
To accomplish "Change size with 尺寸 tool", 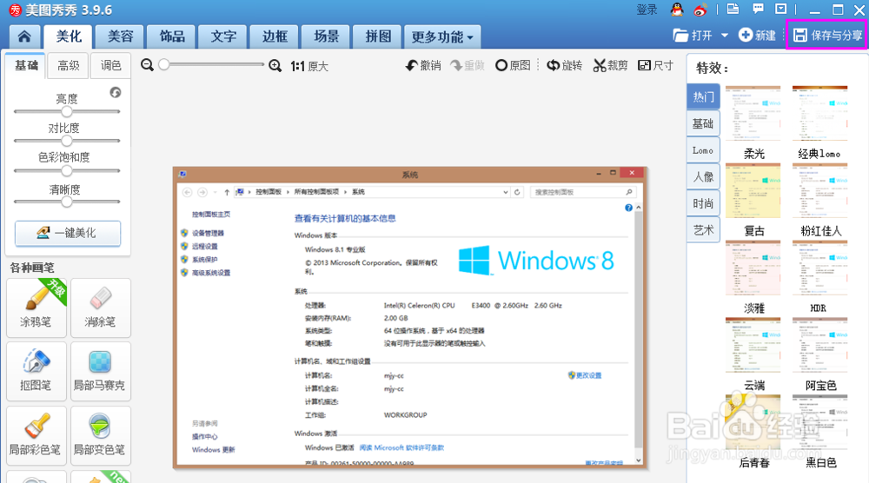I will click(655, 65).
